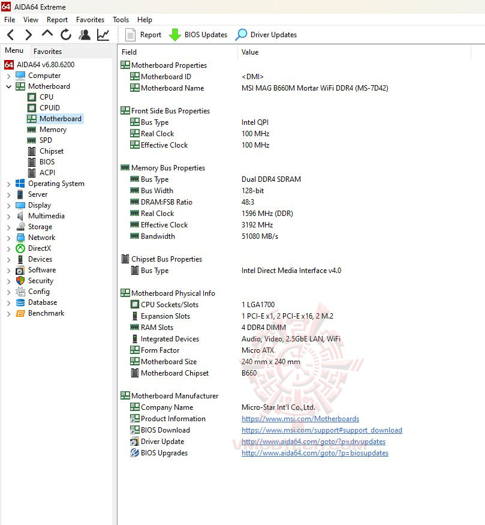
Task: Click the Driver Updates magnifier button
Action: point(266,34)
